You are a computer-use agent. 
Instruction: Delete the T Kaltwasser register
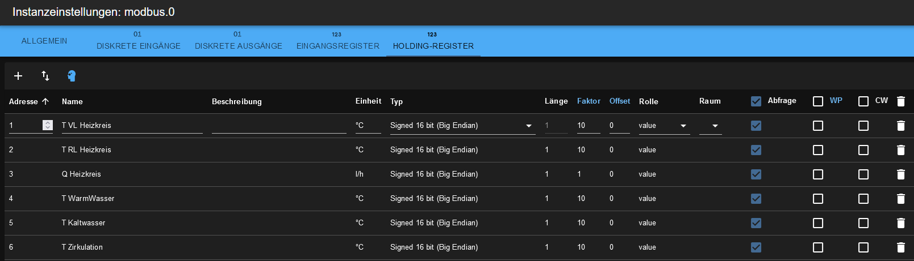(x=901, y=223)
